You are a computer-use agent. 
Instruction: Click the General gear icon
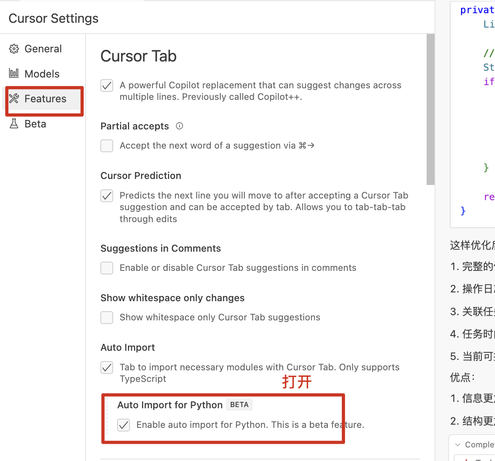14,49
